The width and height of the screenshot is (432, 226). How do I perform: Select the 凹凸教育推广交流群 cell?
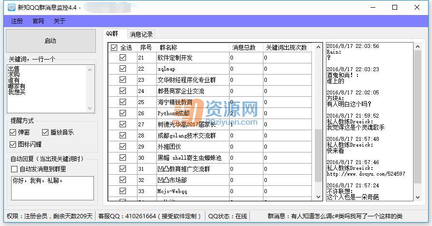(193, 169)
